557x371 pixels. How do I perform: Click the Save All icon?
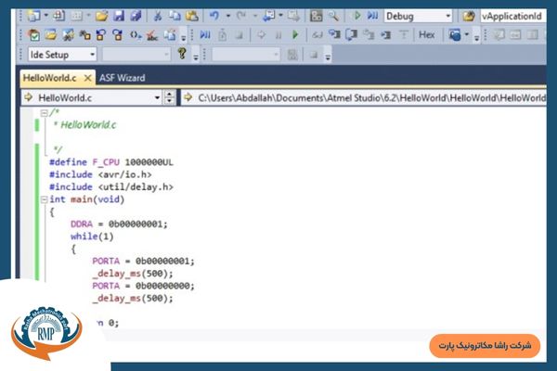(136, 16)
